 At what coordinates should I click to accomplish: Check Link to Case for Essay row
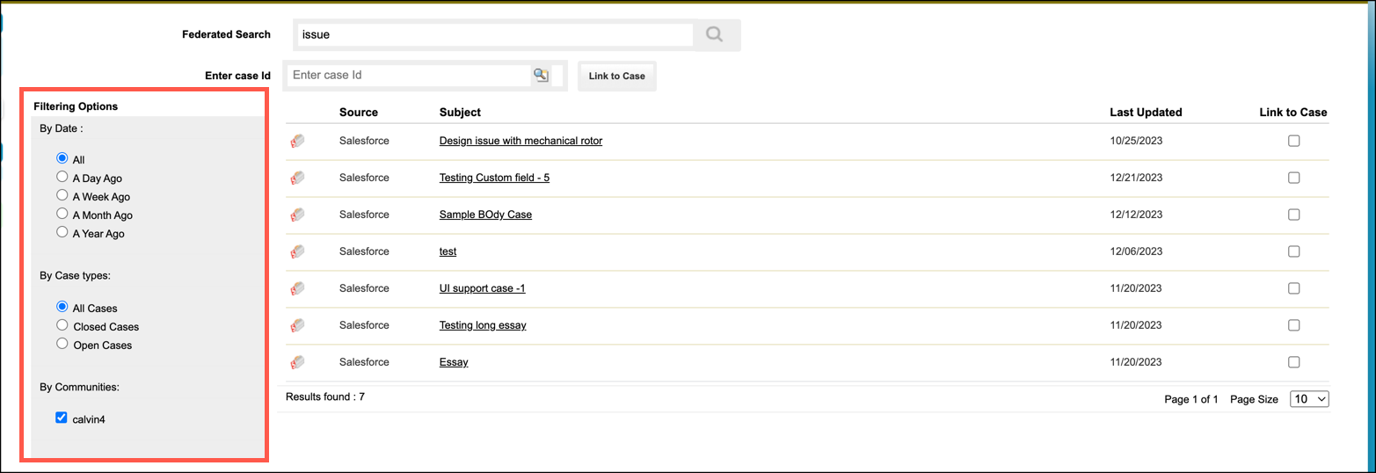click(x=1293, y=362)
